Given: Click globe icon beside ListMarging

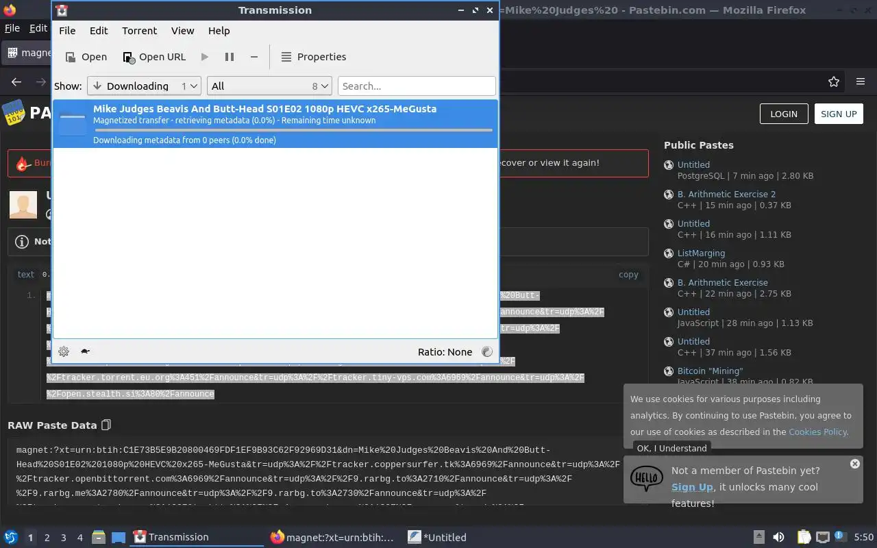Looking at the screenshot, I should pyautogui.click(x=669, y=253).
